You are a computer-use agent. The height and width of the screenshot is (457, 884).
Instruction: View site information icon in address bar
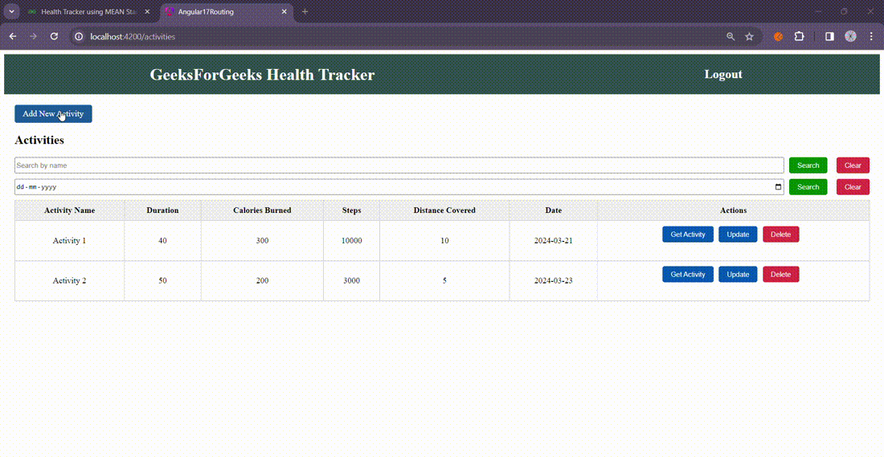point(79,37)
